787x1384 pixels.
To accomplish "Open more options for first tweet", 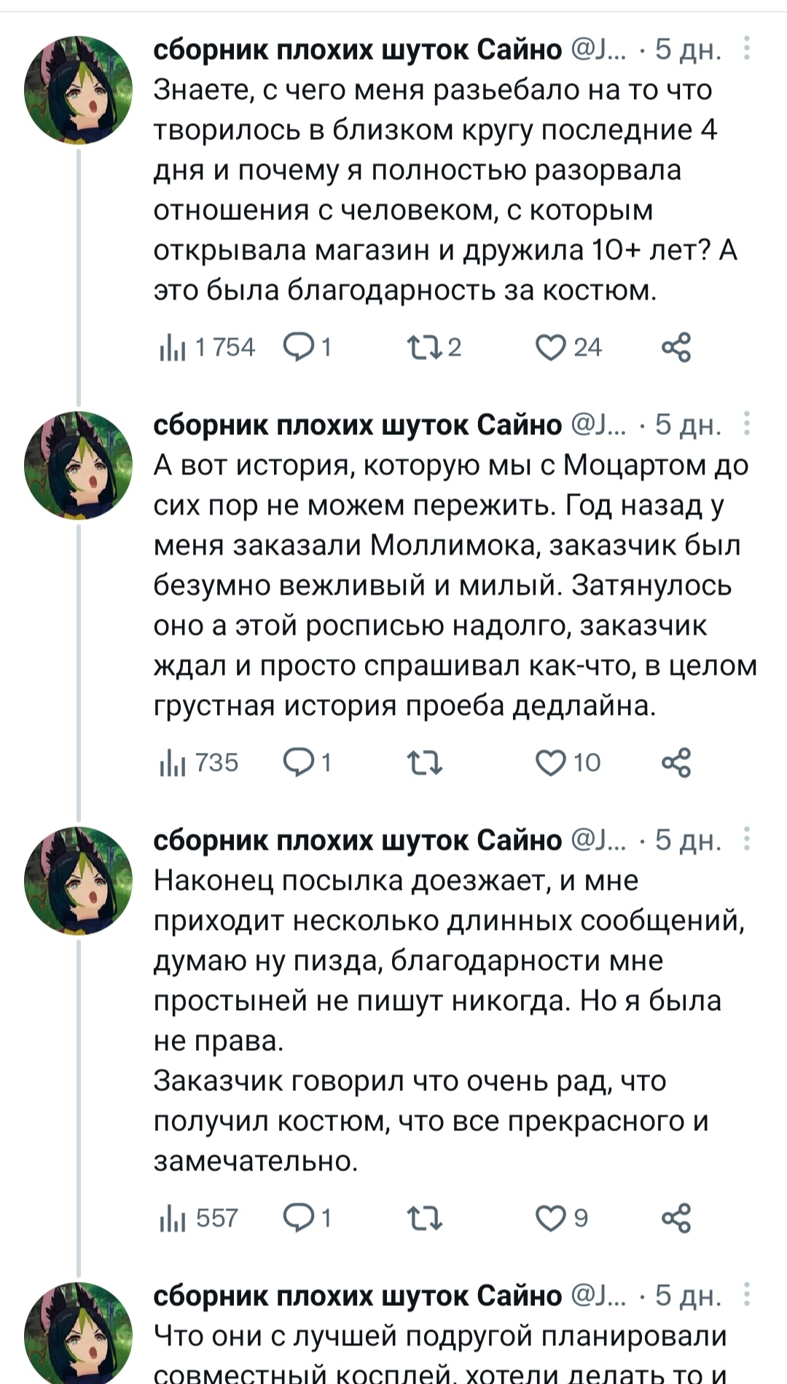I will (x=747, y=49).
